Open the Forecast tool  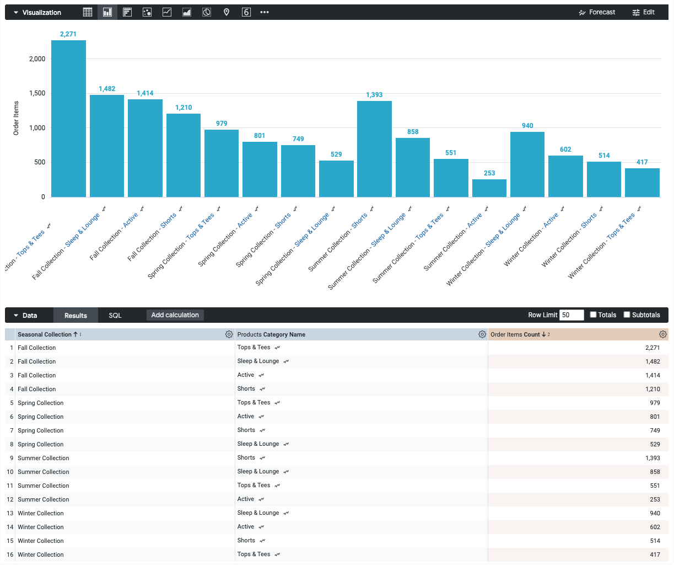597,12
